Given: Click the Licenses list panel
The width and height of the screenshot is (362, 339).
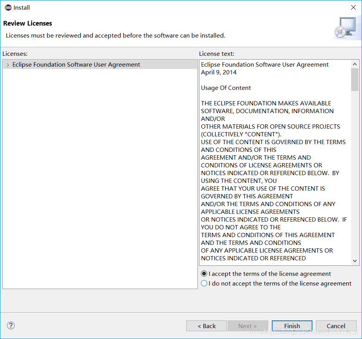Looking at the screenshot, I should [100, 174].
